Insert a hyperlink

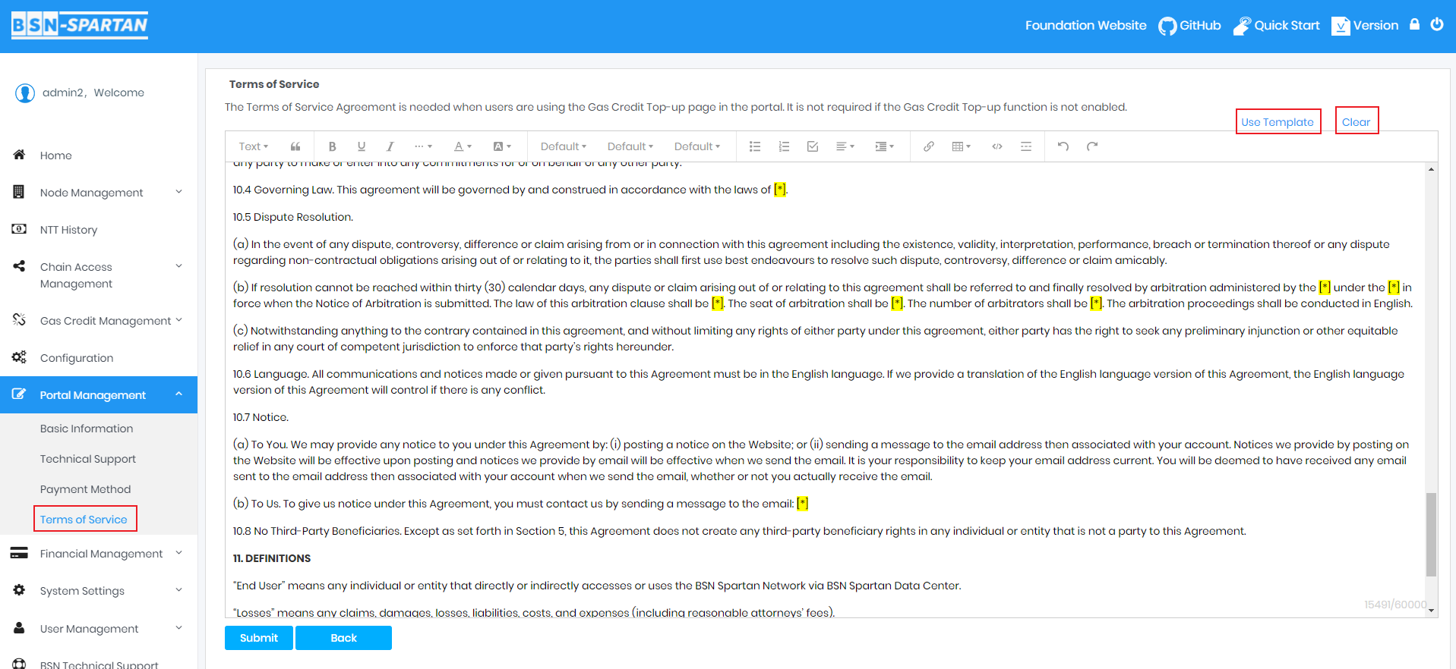[928, 146]
